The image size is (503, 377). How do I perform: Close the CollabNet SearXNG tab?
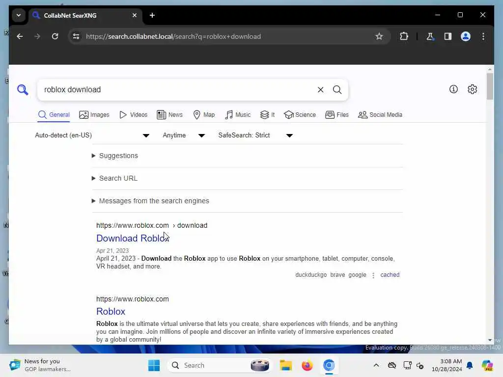[x=135, y=15]
